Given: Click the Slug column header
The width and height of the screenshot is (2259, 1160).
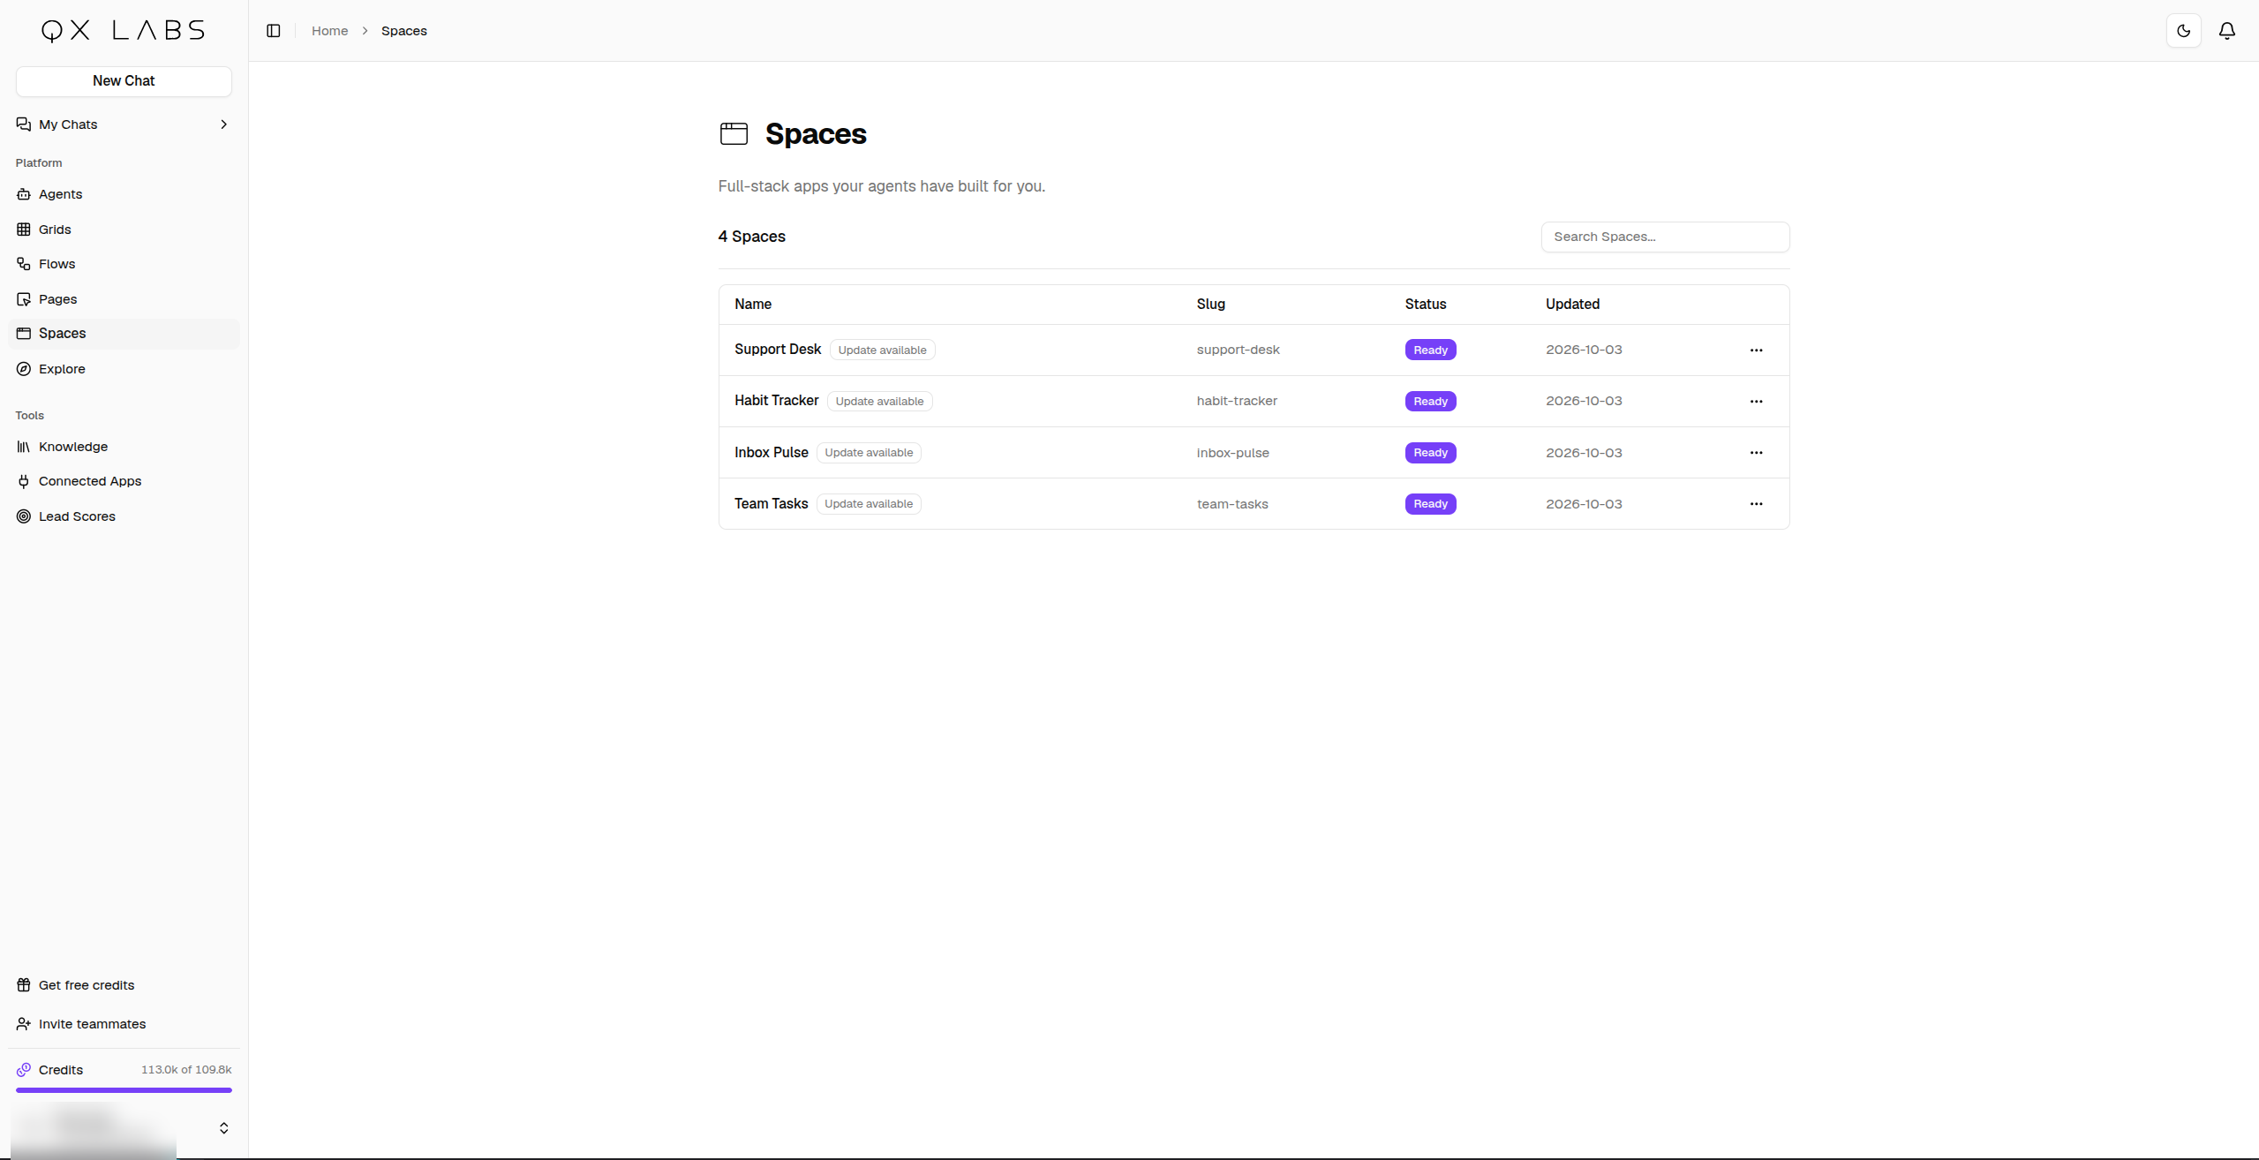Looking at the screenshot, I should (1210, 305).
